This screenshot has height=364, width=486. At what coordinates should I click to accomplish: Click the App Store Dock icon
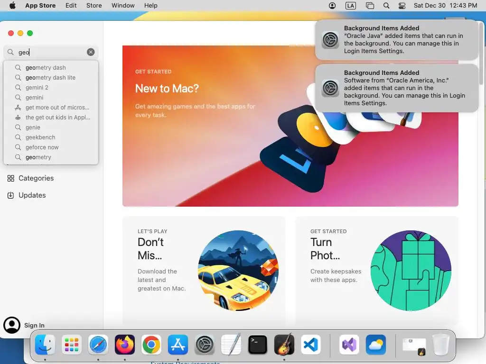[178, 345]
